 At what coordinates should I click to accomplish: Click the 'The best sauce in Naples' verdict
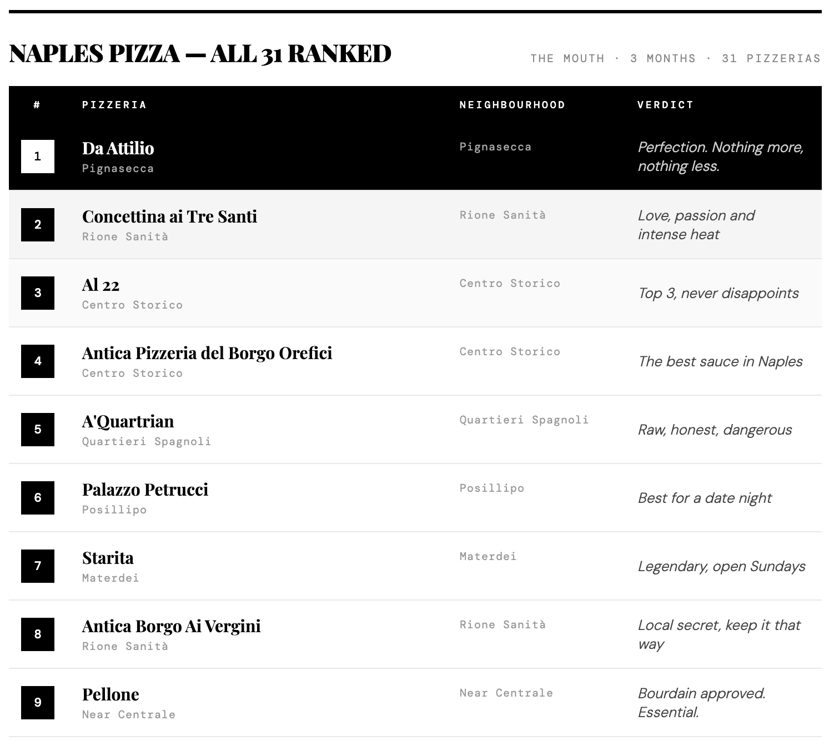[x=720, y=361]
